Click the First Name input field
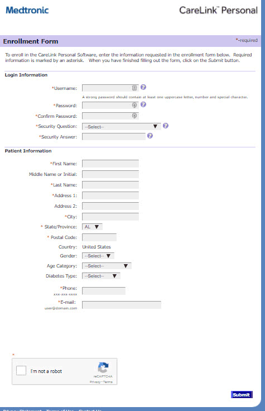265x411 pixels. pyautogui.click(x=110, y=164)
